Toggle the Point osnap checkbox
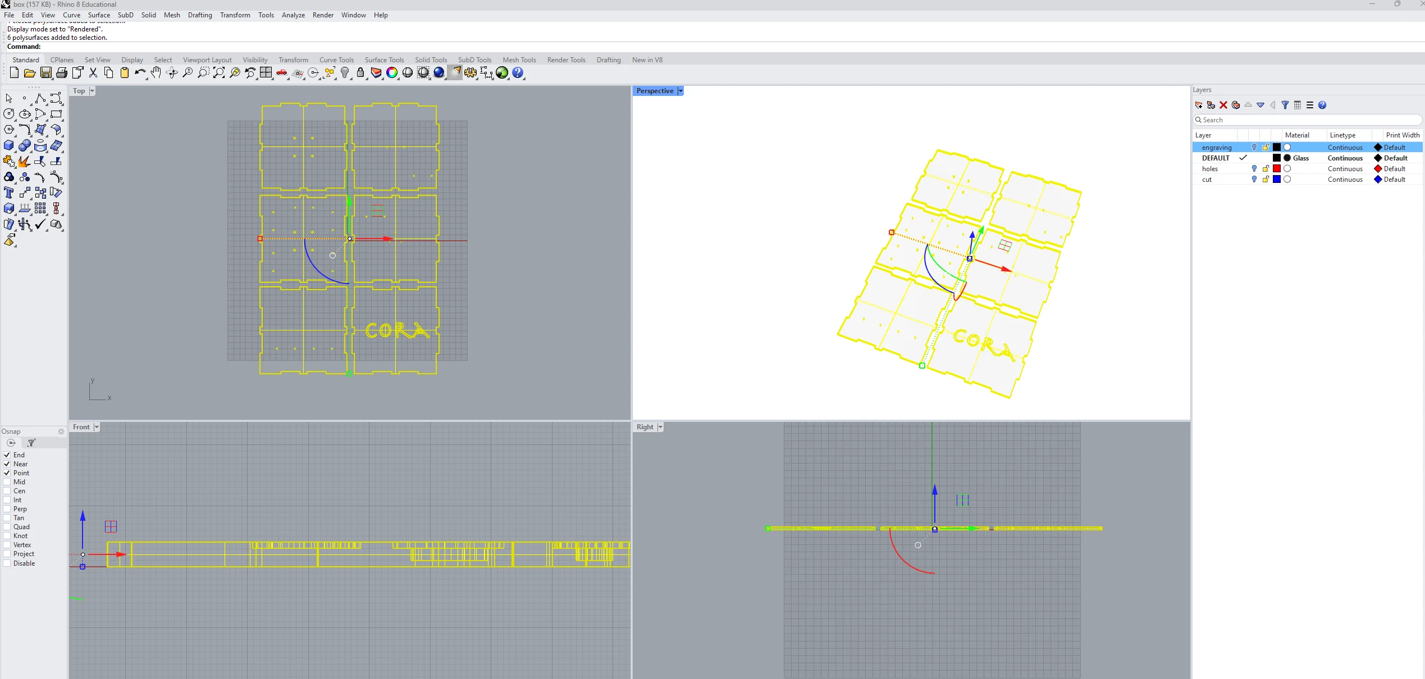This screenshot has height=679, width=1425. 7,473
